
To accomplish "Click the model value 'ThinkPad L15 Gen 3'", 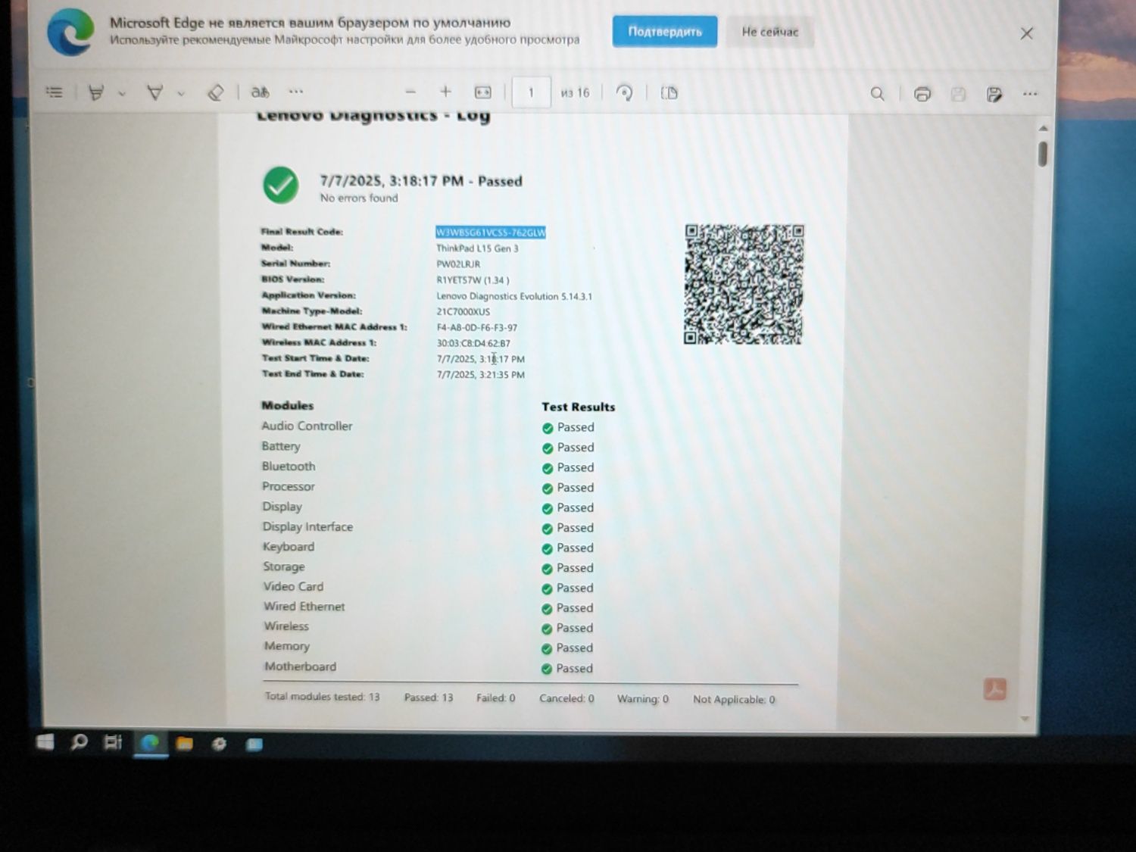I will (477, 248).
